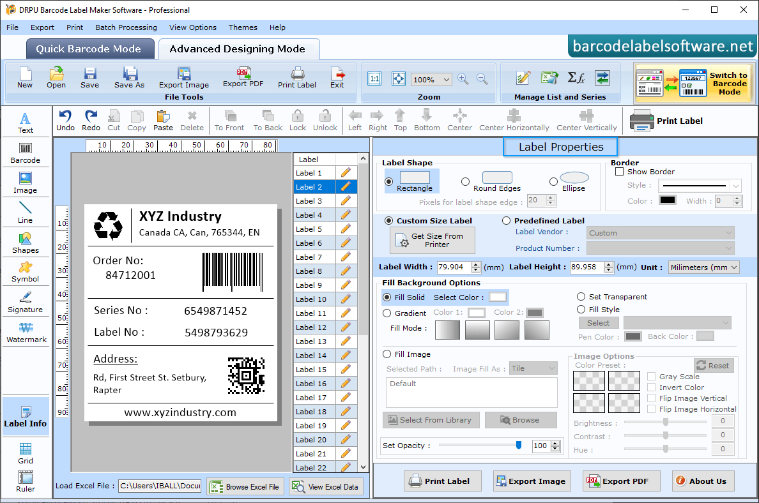Click the Select Color white swatch
759x503 pixels.
pyautogui.click(x=498, y=297)
